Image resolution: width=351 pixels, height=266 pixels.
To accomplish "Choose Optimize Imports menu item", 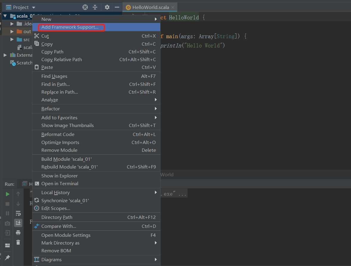I will coord(96,143).
